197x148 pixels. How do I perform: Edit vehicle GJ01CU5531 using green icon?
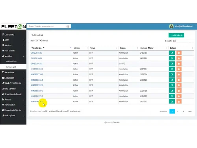pos(172,53)
